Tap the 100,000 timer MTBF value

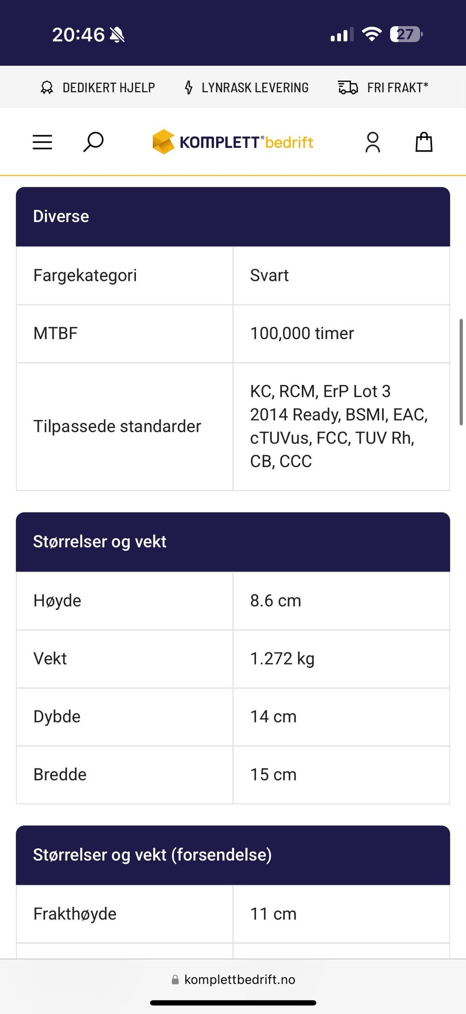[x=302, y=333]
